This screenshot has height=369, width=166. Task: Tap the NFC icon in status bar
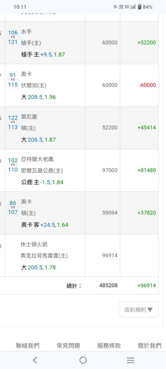click(115, 7)
